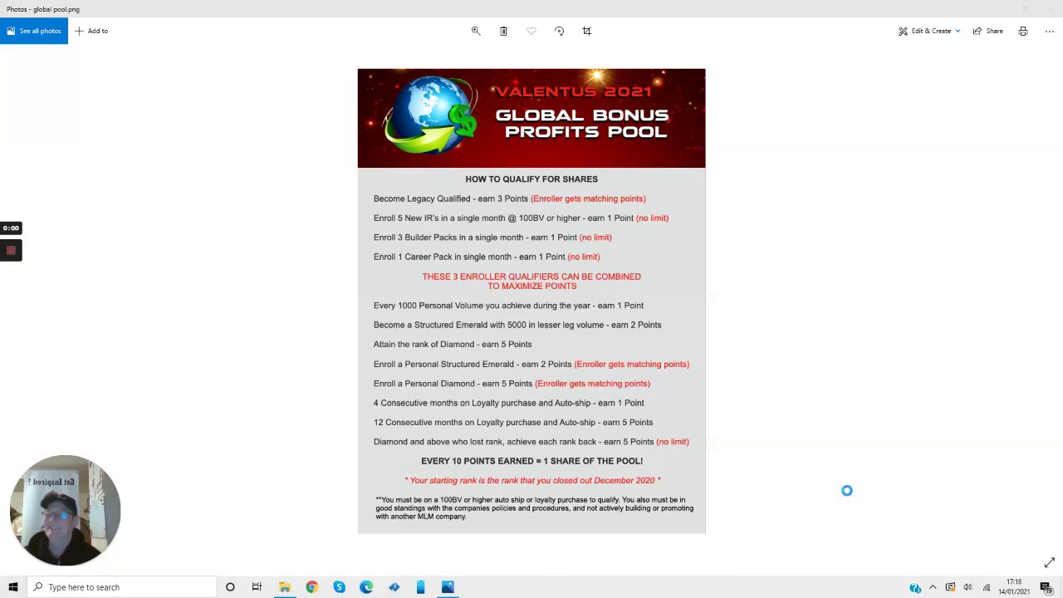Screen dimensions: 1063x598
Task: Switch to Photos app taskbar icon
Action: (448, 587)
